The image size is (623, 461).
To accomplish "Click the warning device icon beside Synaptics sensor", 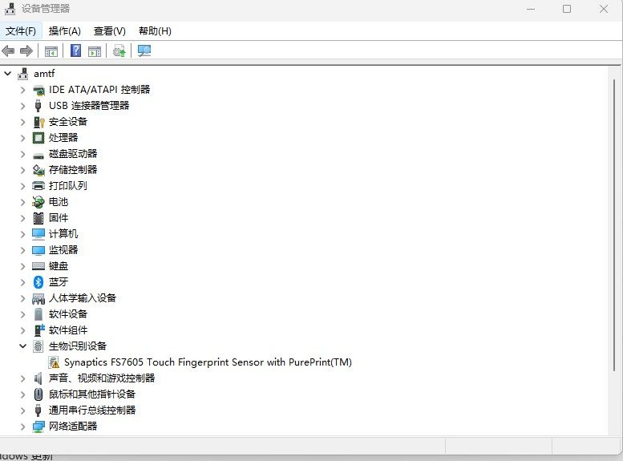I will (x=54, y=362).
